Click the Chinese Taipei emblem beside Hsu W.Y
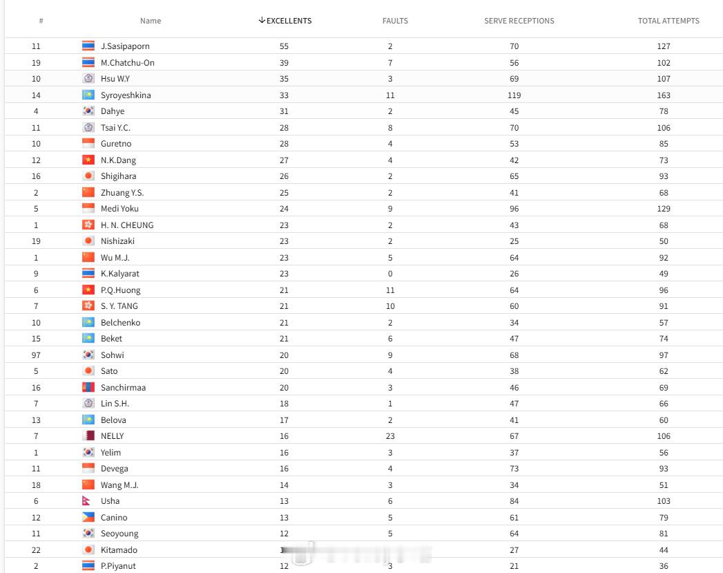The image size is (723, 573). [88, 78]
